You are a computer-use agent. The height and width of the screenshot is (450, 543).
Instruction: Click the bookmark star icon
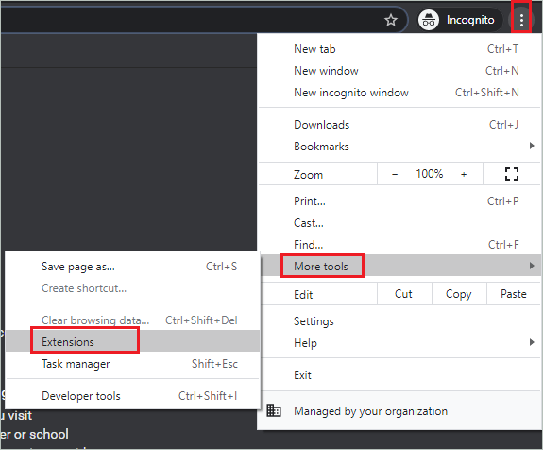pyautogui.click(x=391, y=20)
